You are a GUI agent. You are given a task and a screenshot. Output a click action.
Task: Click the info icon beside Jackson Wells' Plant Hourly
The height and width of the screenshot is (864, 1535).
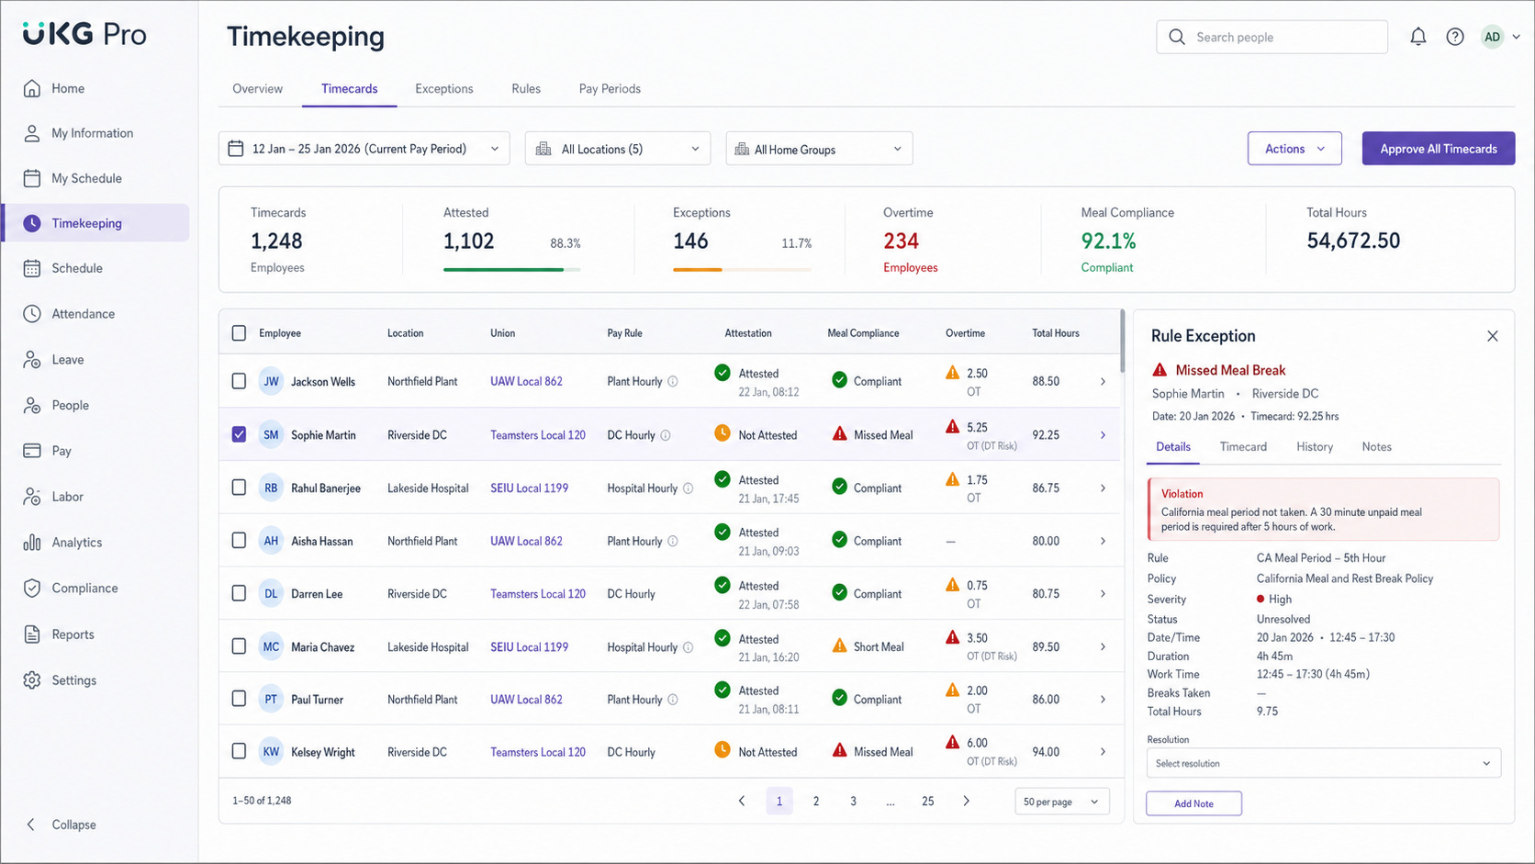coord(673,382)
